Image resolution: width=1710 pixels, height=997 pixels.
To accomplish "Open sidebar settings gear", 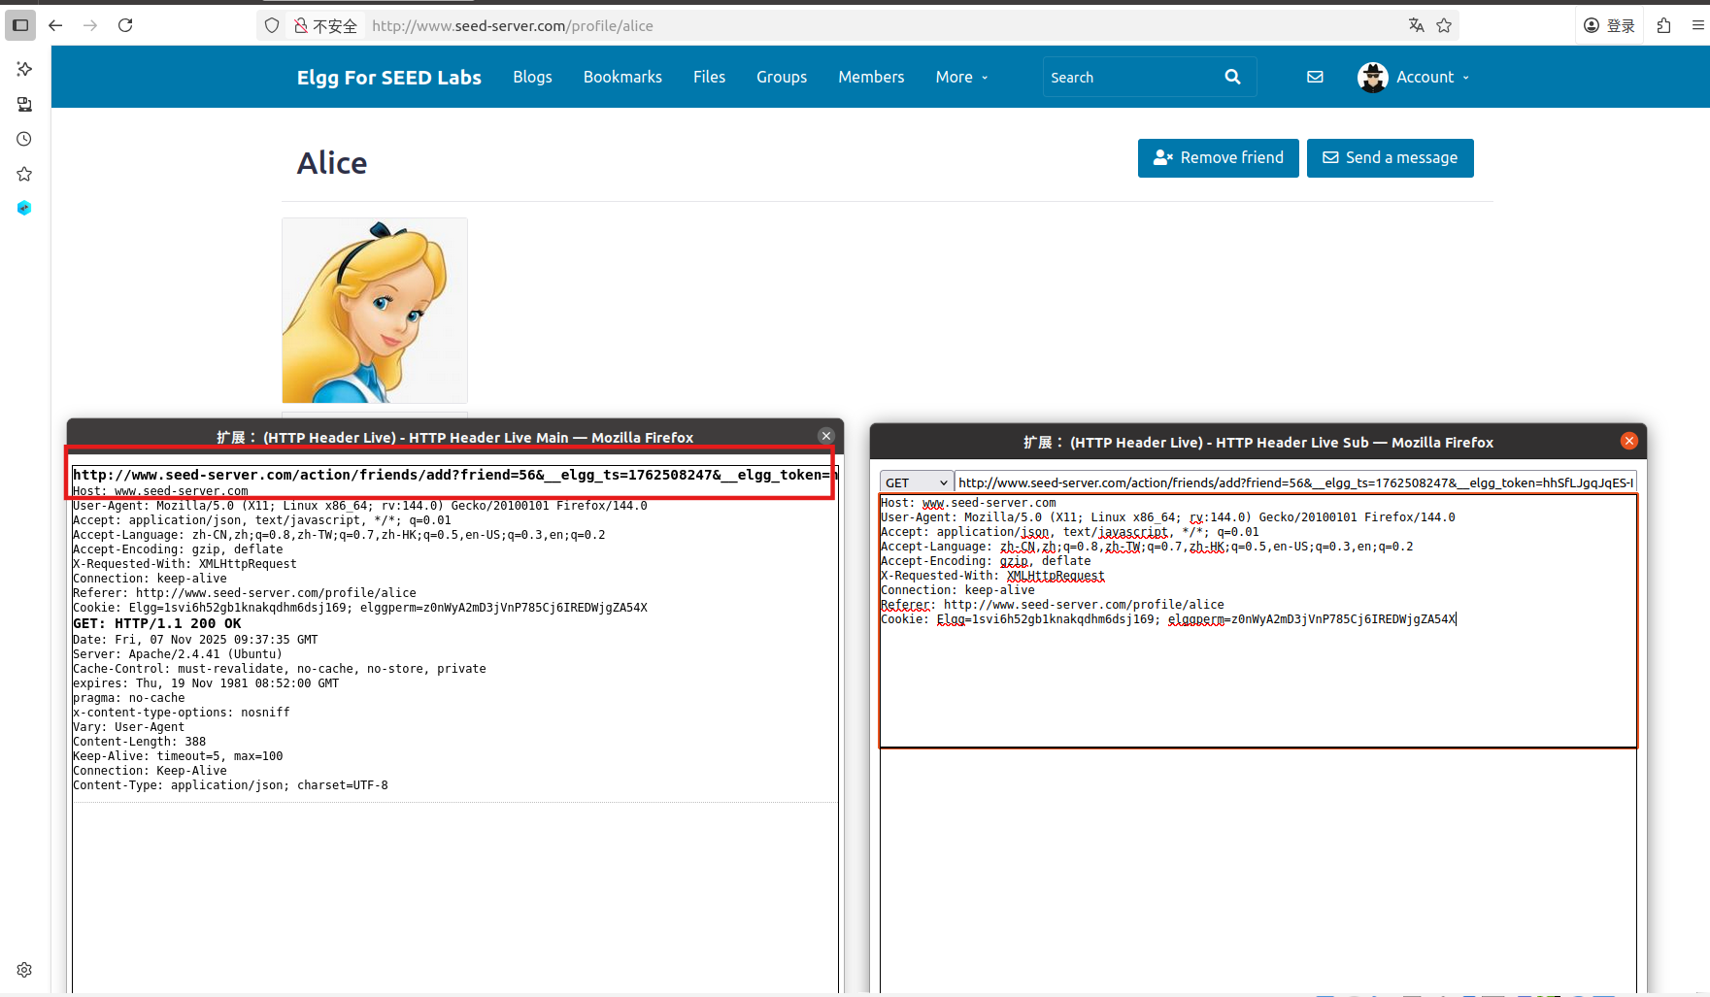I will 24,970.
